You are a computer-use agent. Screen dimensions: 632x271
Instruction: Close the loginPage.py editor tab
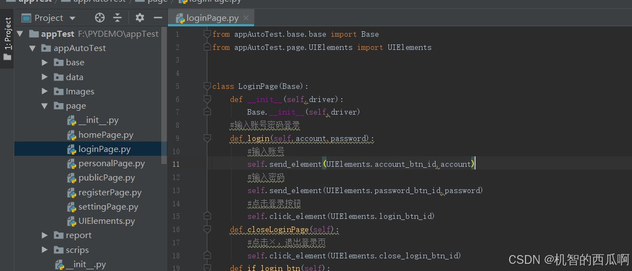pos(246,18)
